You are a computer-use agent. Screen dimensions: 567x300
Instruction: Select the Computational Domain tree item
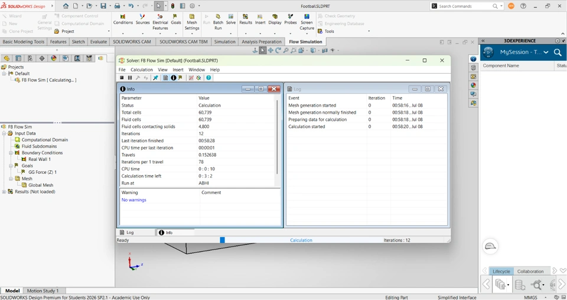[x=44, y=140]
